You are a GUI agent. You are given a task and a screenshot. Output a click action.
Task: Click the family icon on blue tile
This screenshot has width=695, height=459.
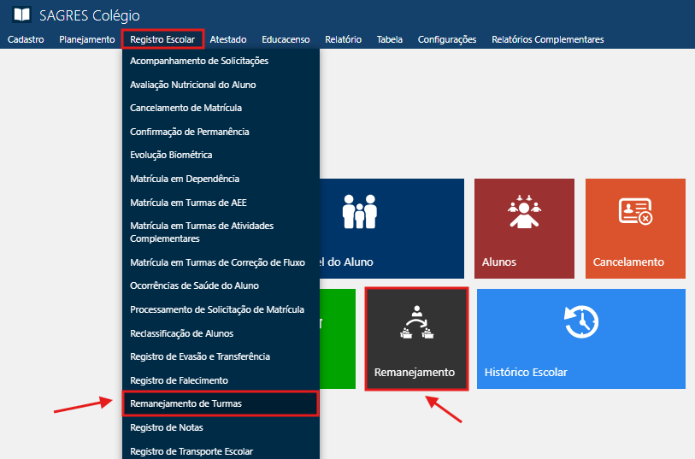(359, 211)
